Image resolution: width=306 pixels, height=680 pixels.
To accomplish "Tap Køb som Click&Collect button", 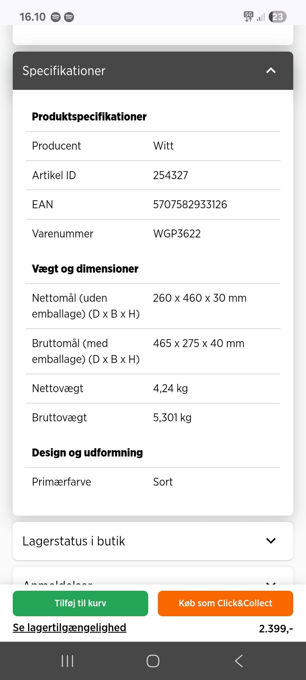I will tap(225, 603).
